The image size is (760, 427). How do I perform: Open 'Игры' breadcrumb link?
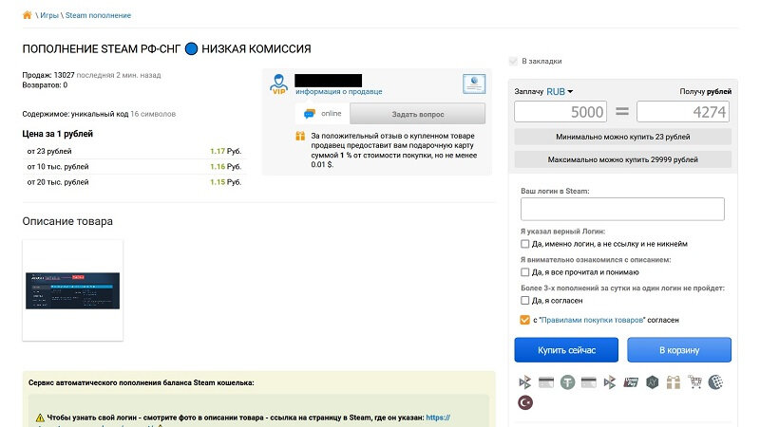click(49, 15)
